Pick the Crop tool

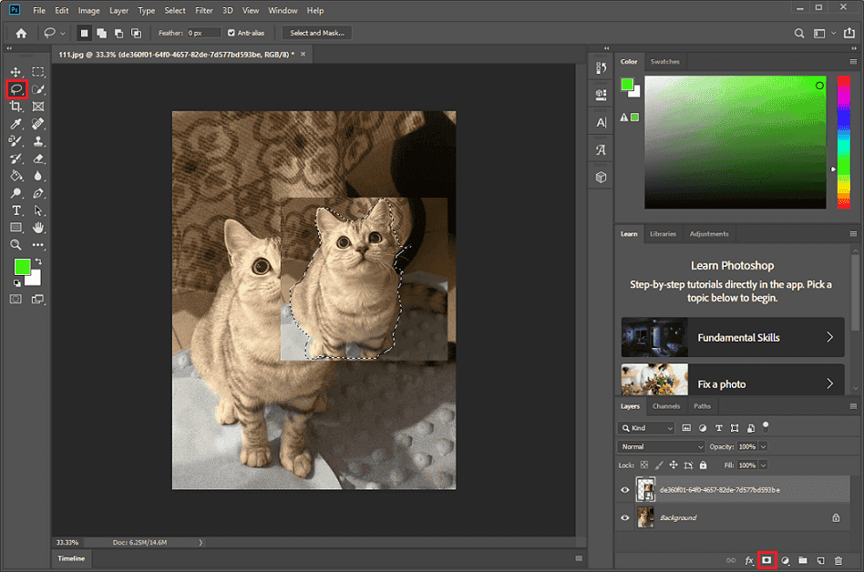pos(17,107)
